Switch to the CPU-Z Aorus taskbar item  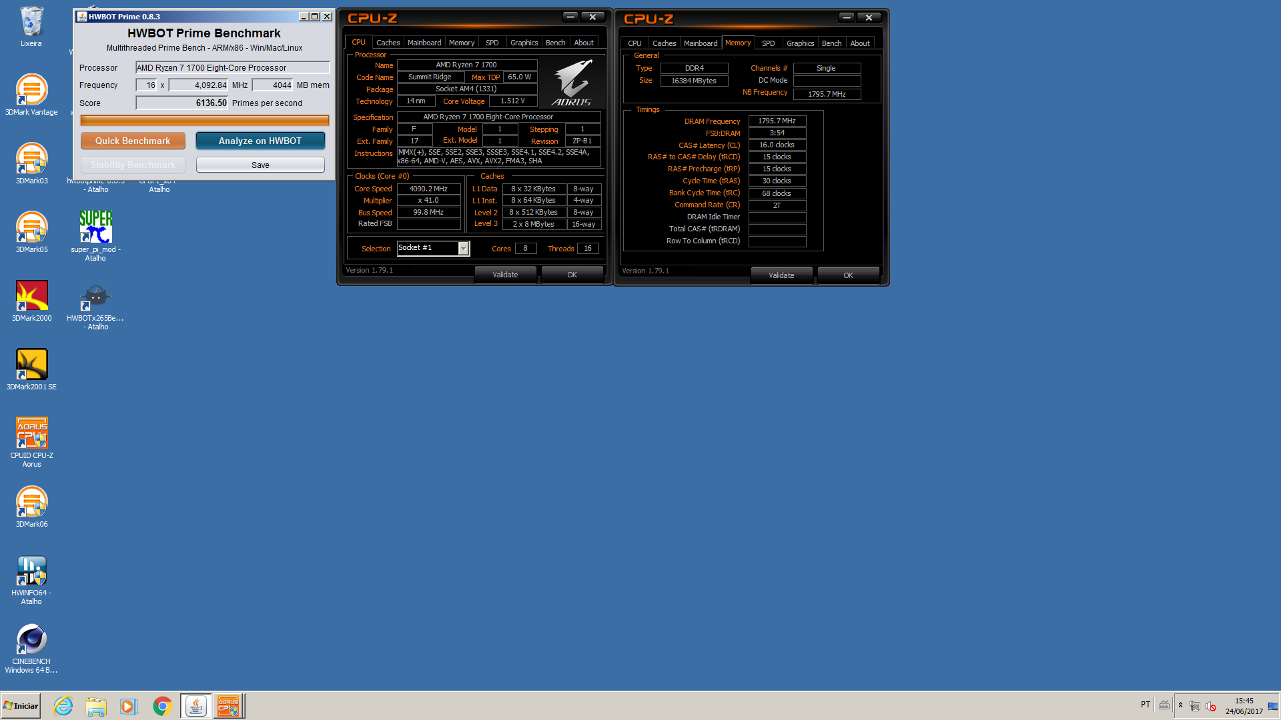pyautogui.click(x=228, y=706)
